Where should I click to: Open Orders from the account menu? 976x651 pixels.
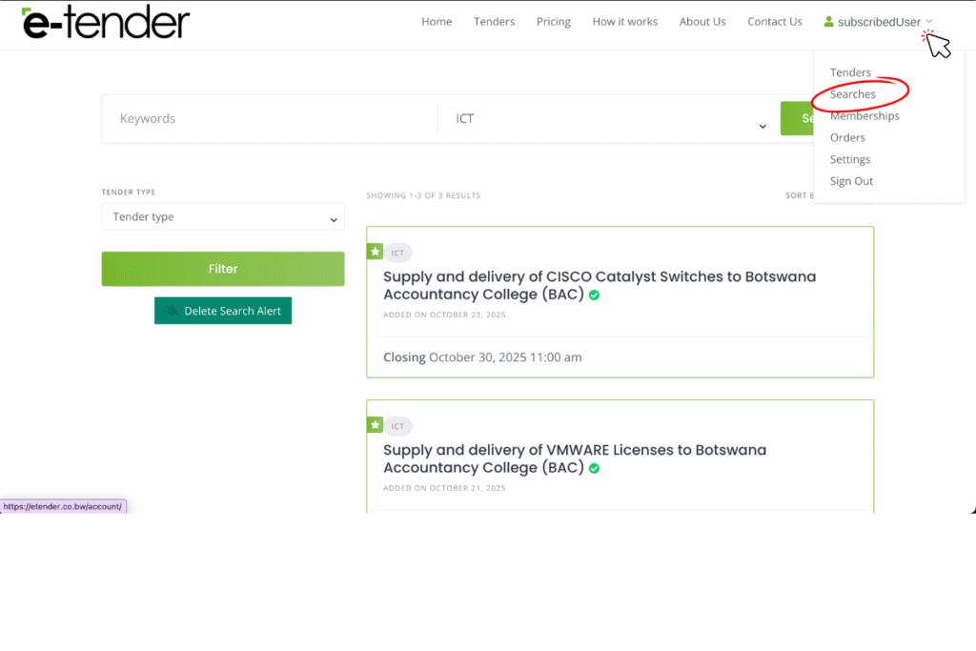coord(847,137)
